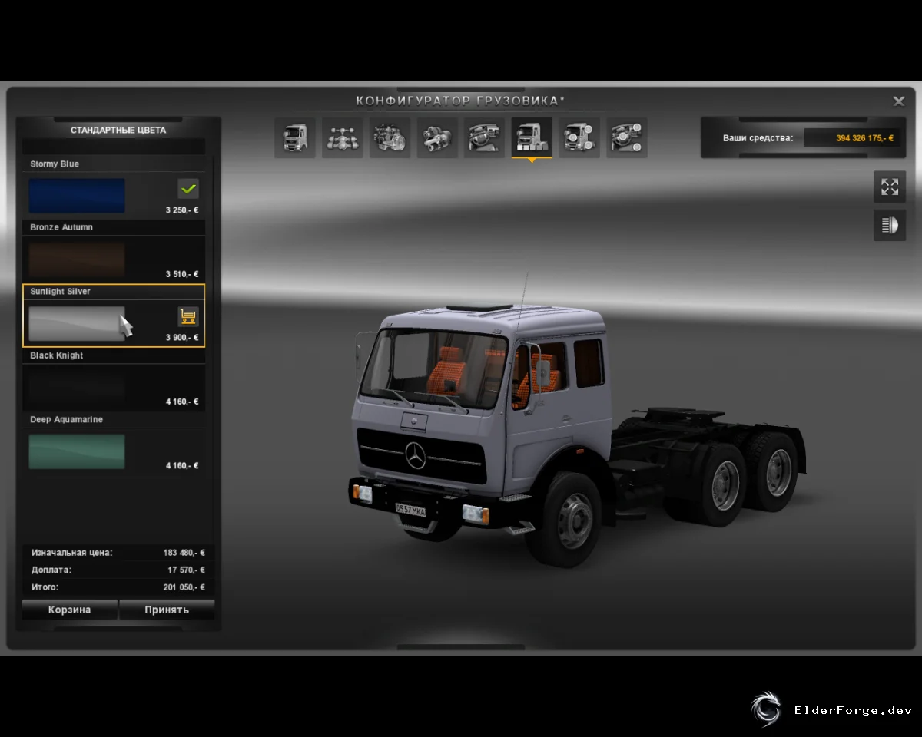Click the Изначальная цена value 183 480,- €
The width and height of the screenshot is (922, 737).
184,553
